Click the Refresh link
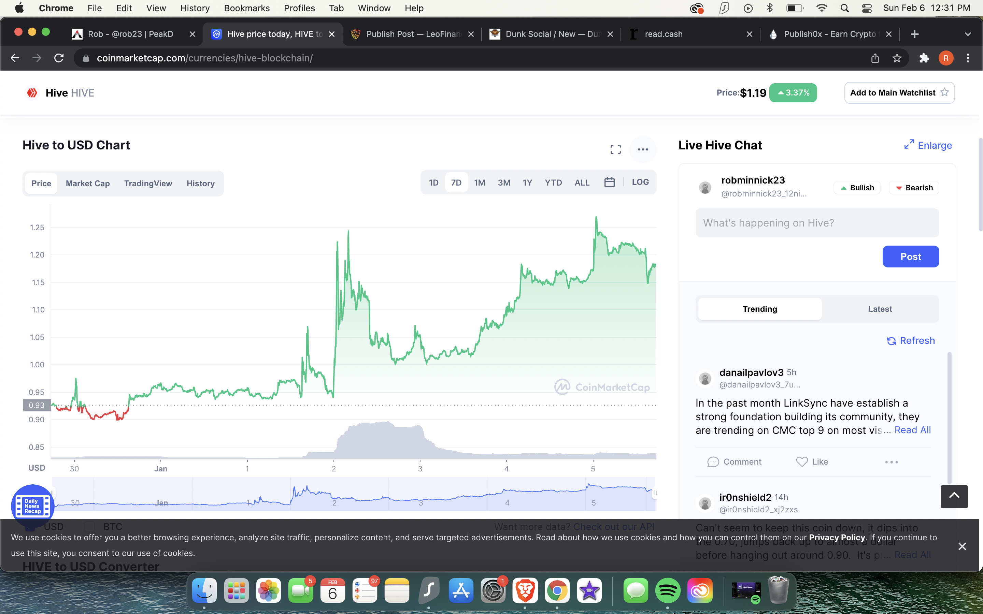983x614 pixels. click(917, 341)
